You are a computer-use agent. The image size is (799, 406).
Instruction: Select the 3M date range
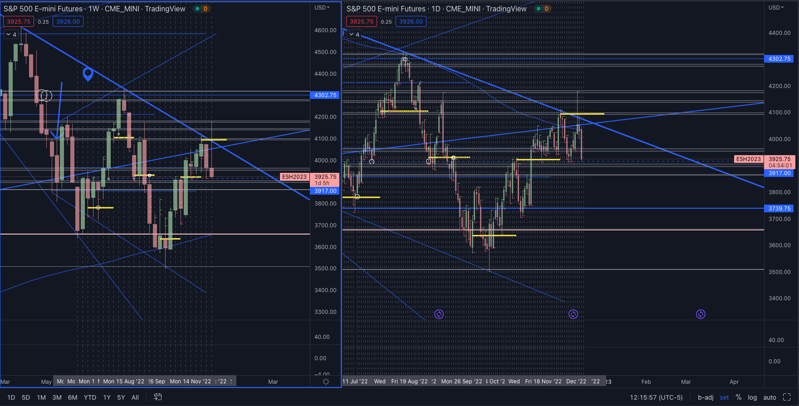coord(57,397)
